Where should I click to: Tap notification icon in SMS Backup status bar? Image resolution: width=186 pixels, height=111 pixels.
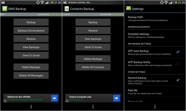(x=3, y=2)
